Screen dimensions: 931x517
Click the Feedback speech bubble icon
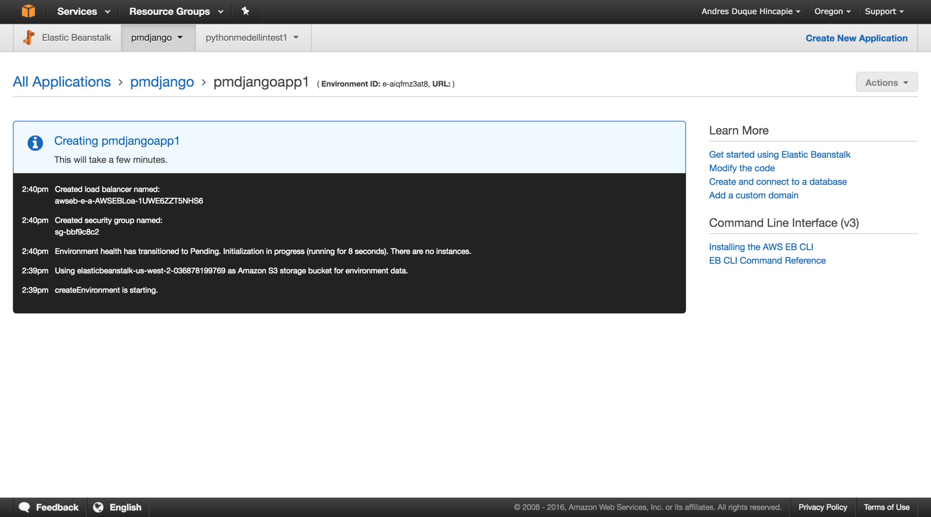pyautogui.click(x=25, y=507)
